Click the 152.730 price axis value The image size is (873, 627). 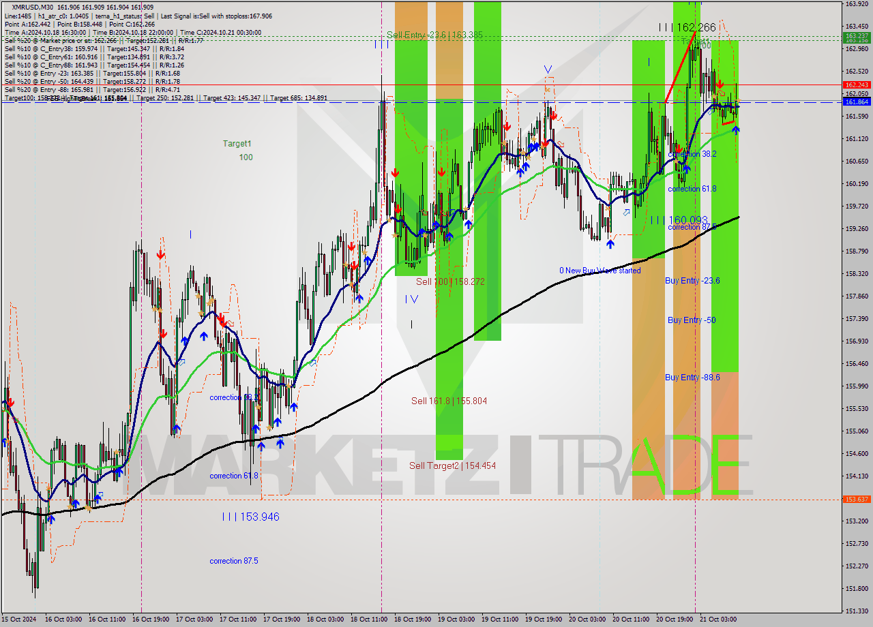coord(857,544)
